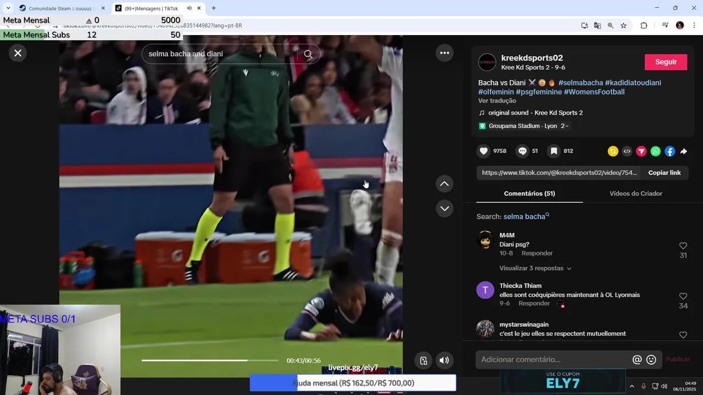Share the video to WhatsApp

(x=655, y=151)
